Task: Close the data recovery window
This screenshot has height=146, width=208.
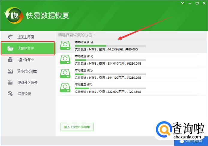Action: (x=204, y=3)
